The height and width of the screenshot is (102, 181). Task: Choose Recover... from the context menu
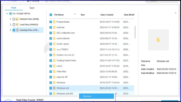[x=96, y=96]
